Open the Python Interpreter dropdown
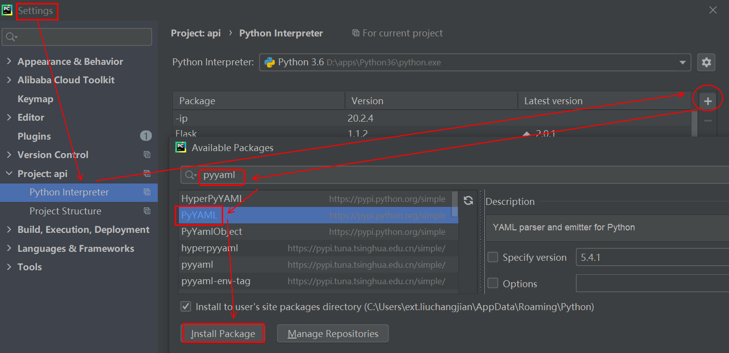729x353 pixels. [x=682, y=62]
